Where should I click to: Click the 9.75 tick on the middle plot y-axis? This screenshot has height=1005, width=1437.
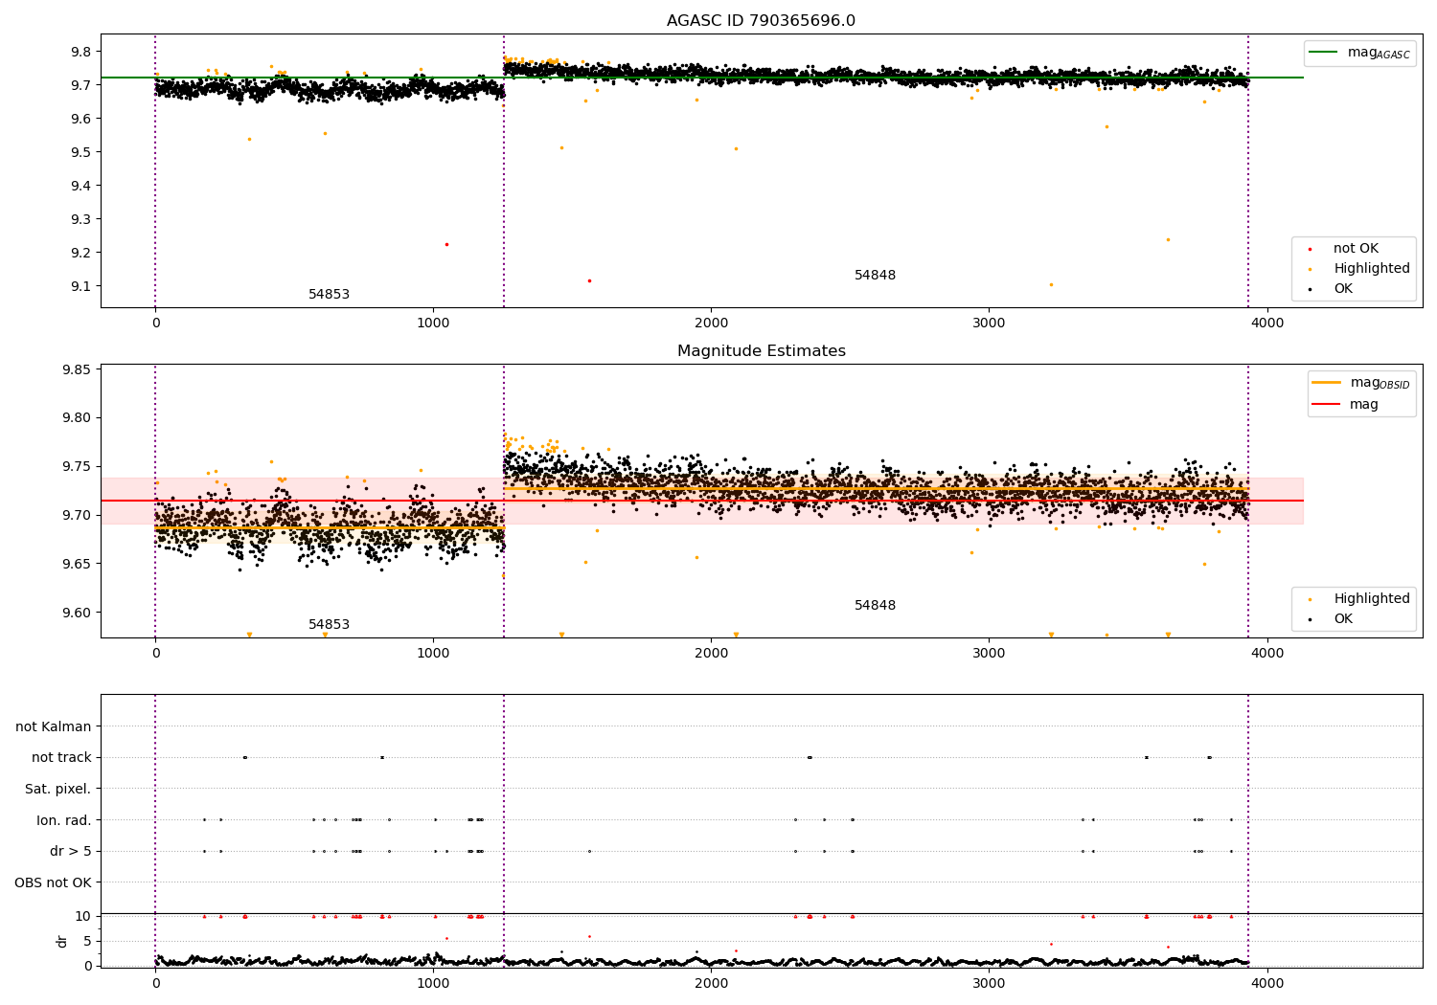coord(77,467)
